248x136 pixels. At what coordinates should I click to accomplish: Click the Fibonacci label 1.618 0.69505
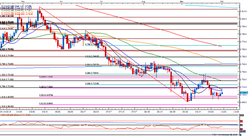(x=7, y=97)
